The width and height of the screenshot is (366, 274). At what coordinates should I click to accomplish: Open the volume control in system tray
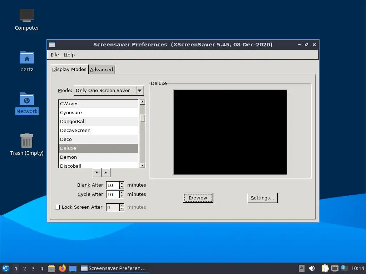312,268
